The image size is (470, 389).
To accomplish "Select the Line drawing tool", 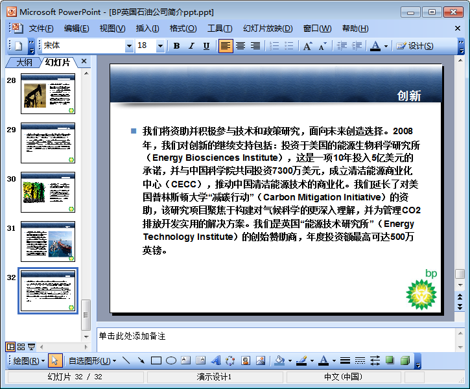I will click(126, 360).
